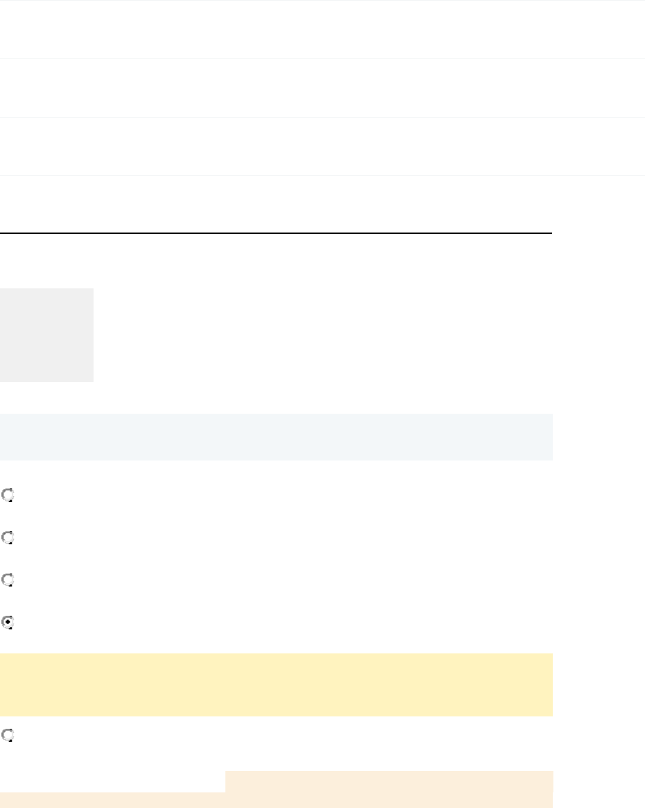The height and width of the screenshot is (808, 645).
Task: Click the yellow highlighted notice box
Action: pyautogui.click(x=276, y=685)
